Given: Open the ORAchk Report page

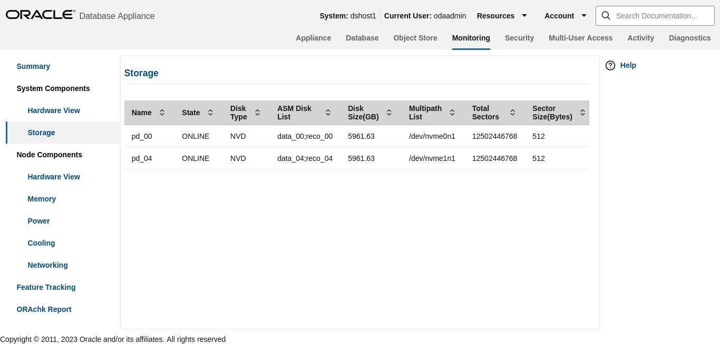Looking at the screenshot, I should (x=44, y=309).
